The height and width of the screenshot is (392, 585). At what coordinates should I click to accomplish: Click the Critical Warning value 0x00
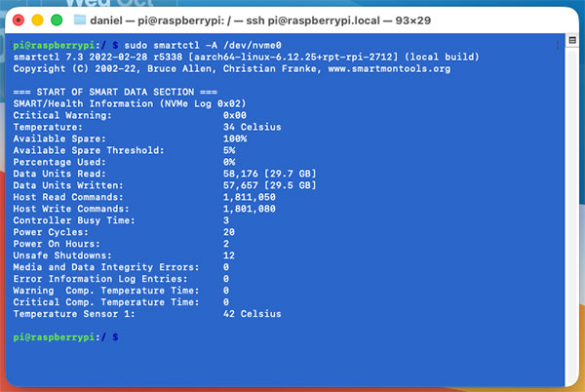(x=235, y=115)
